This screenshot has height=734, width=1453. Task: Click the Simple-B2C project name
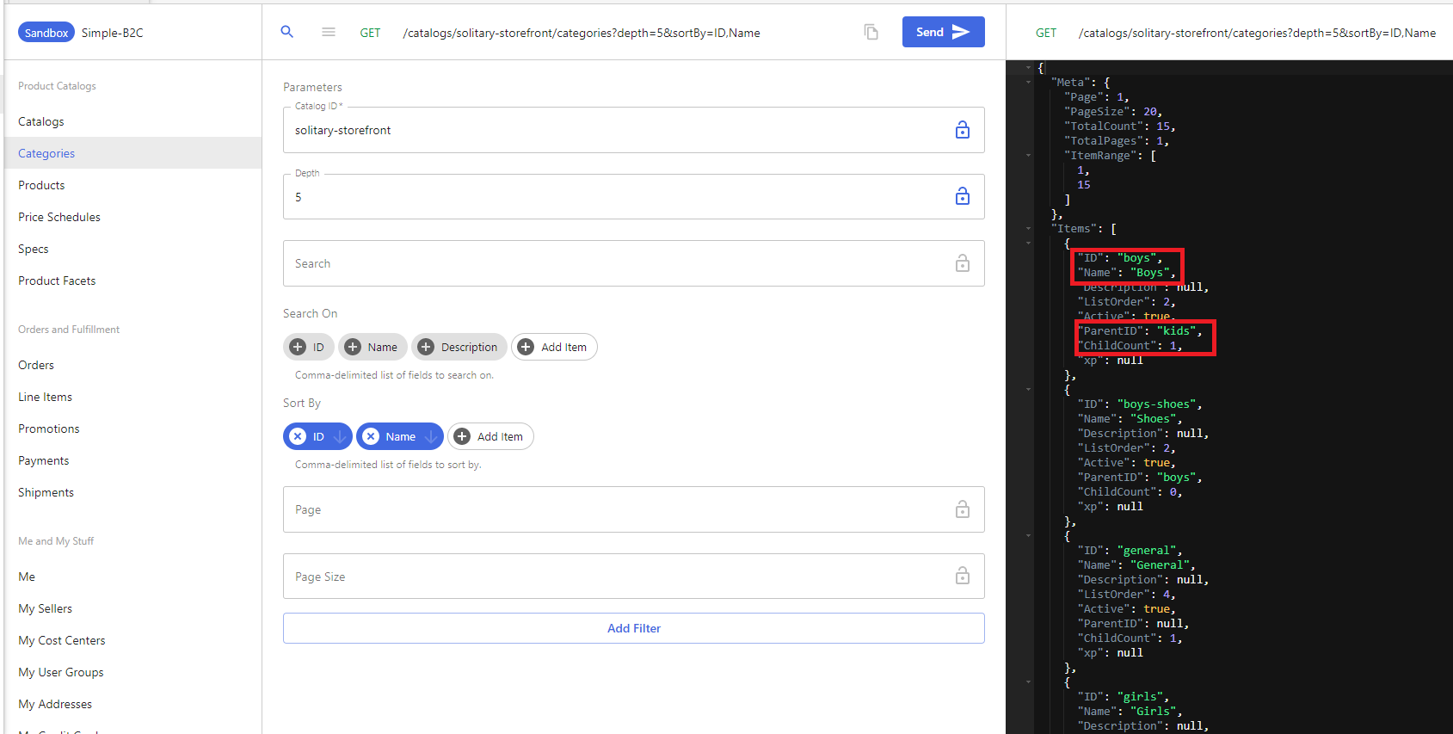coord(112,33)
